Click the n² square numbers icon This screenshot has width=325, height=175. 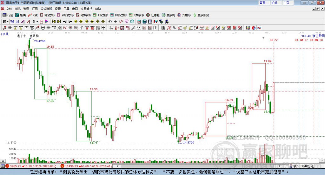(x=54, y=28)
